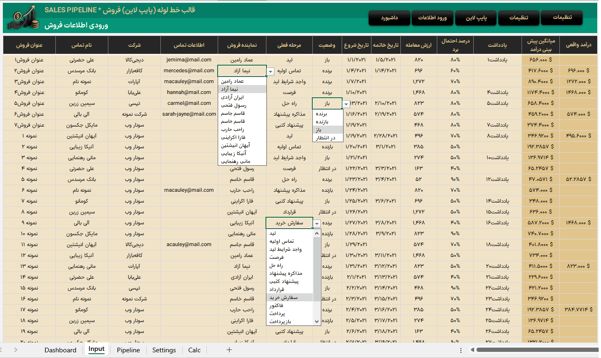Open the sheet tab options three-dots menu
The width and height of the screenshot is (601, 358).
coord(461,350)
